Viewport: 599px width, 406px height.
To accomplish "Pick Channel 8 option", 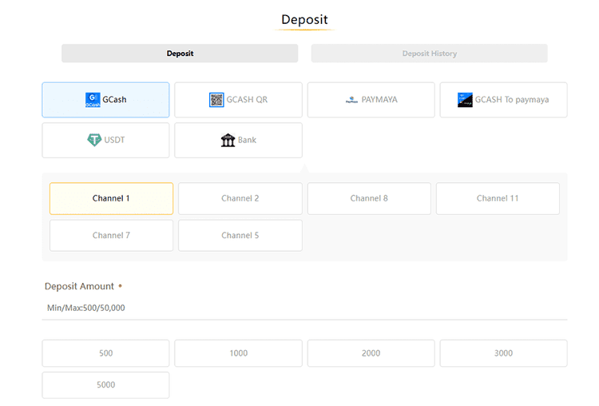I will tap(369, 198).
